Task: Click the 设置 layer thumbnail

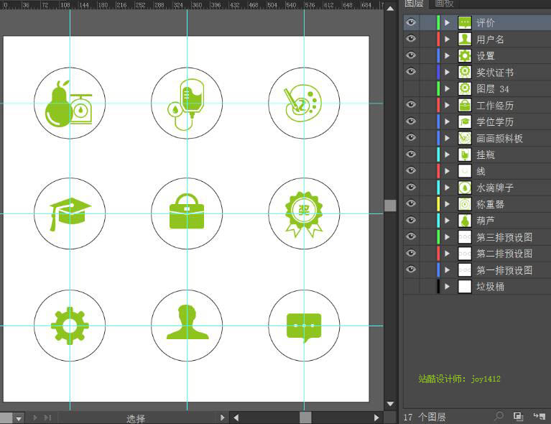Action: [x=465, y=55]
